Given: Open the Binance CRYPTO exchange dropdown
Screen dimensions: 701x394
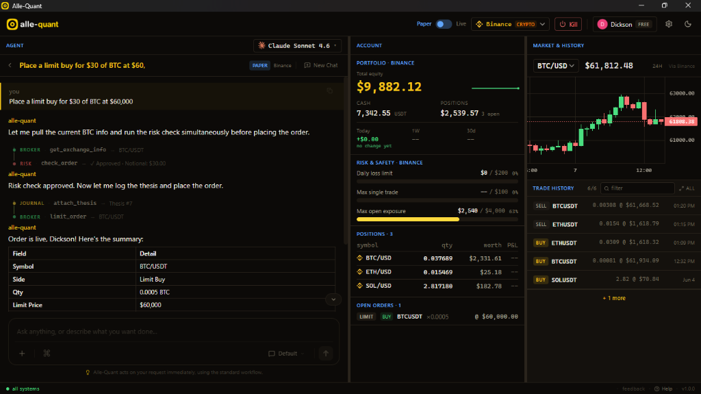Looking at the screenshot, I should point(510,24).
